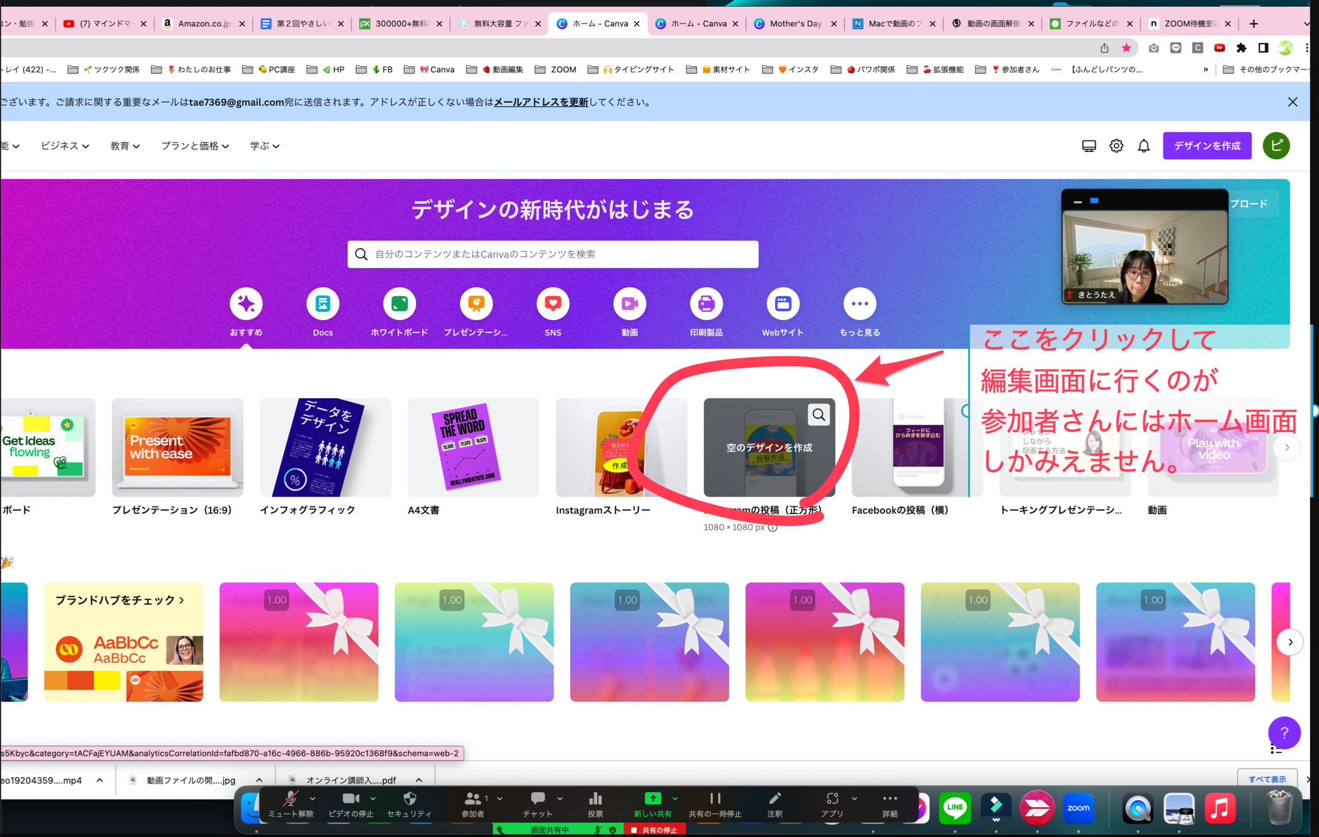Expand the プランと価格 dropdown
The image size is (1319, 837).
tap(195, 146)
